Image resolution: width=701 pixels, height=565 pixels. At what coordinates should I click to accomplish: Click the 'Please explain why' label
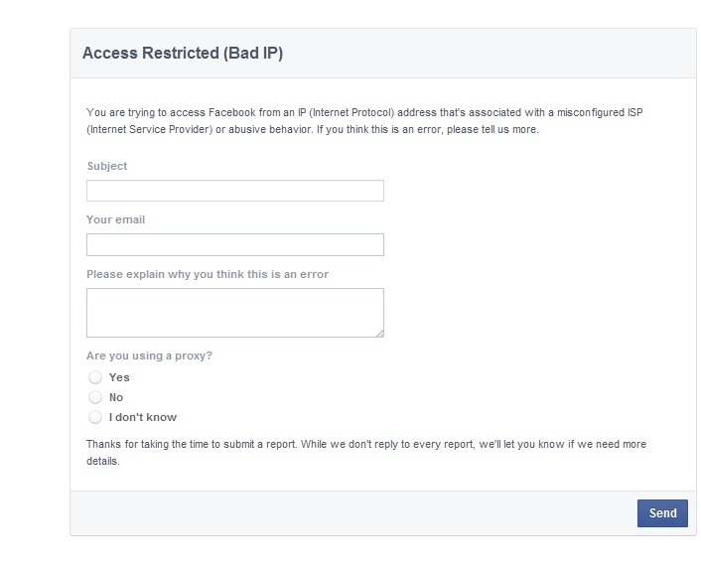pos(207,274)
